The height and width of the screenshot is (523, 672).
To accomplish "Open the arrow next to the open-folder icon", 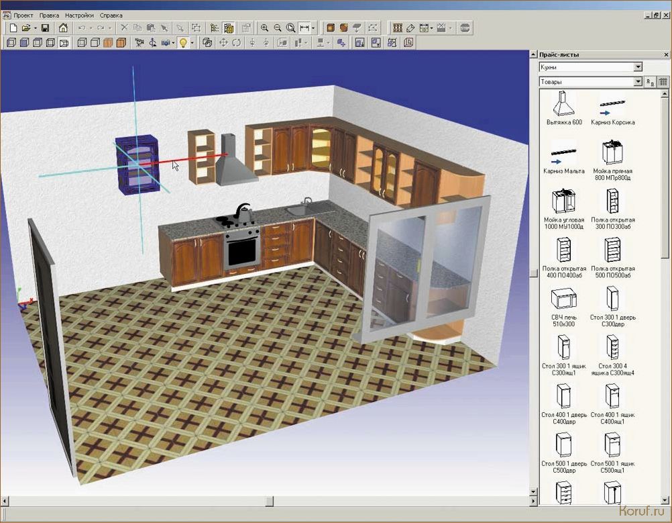I will click(x=35, y=28).
